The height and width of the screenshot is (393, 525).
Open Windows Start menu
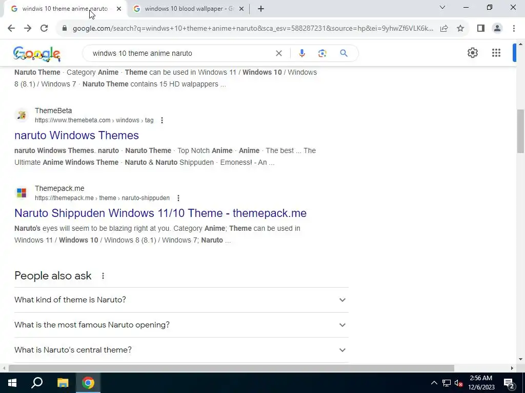(12, 383)
